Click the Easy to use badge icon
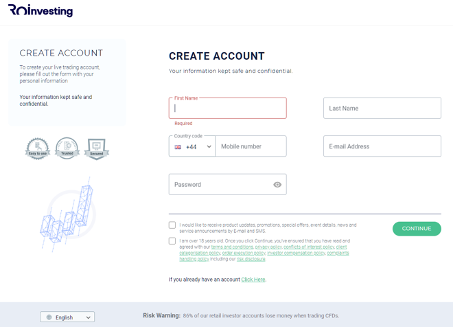This screenshot has width=453, height=327. 38,148
